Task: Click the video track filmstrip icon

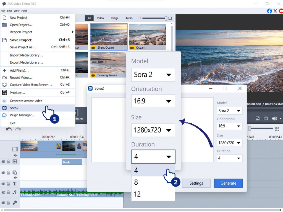Action: 15,149
